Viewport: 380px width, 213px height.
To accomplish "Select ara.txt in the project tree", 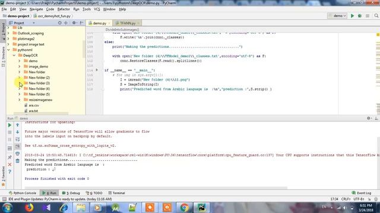I will [33, 111].
